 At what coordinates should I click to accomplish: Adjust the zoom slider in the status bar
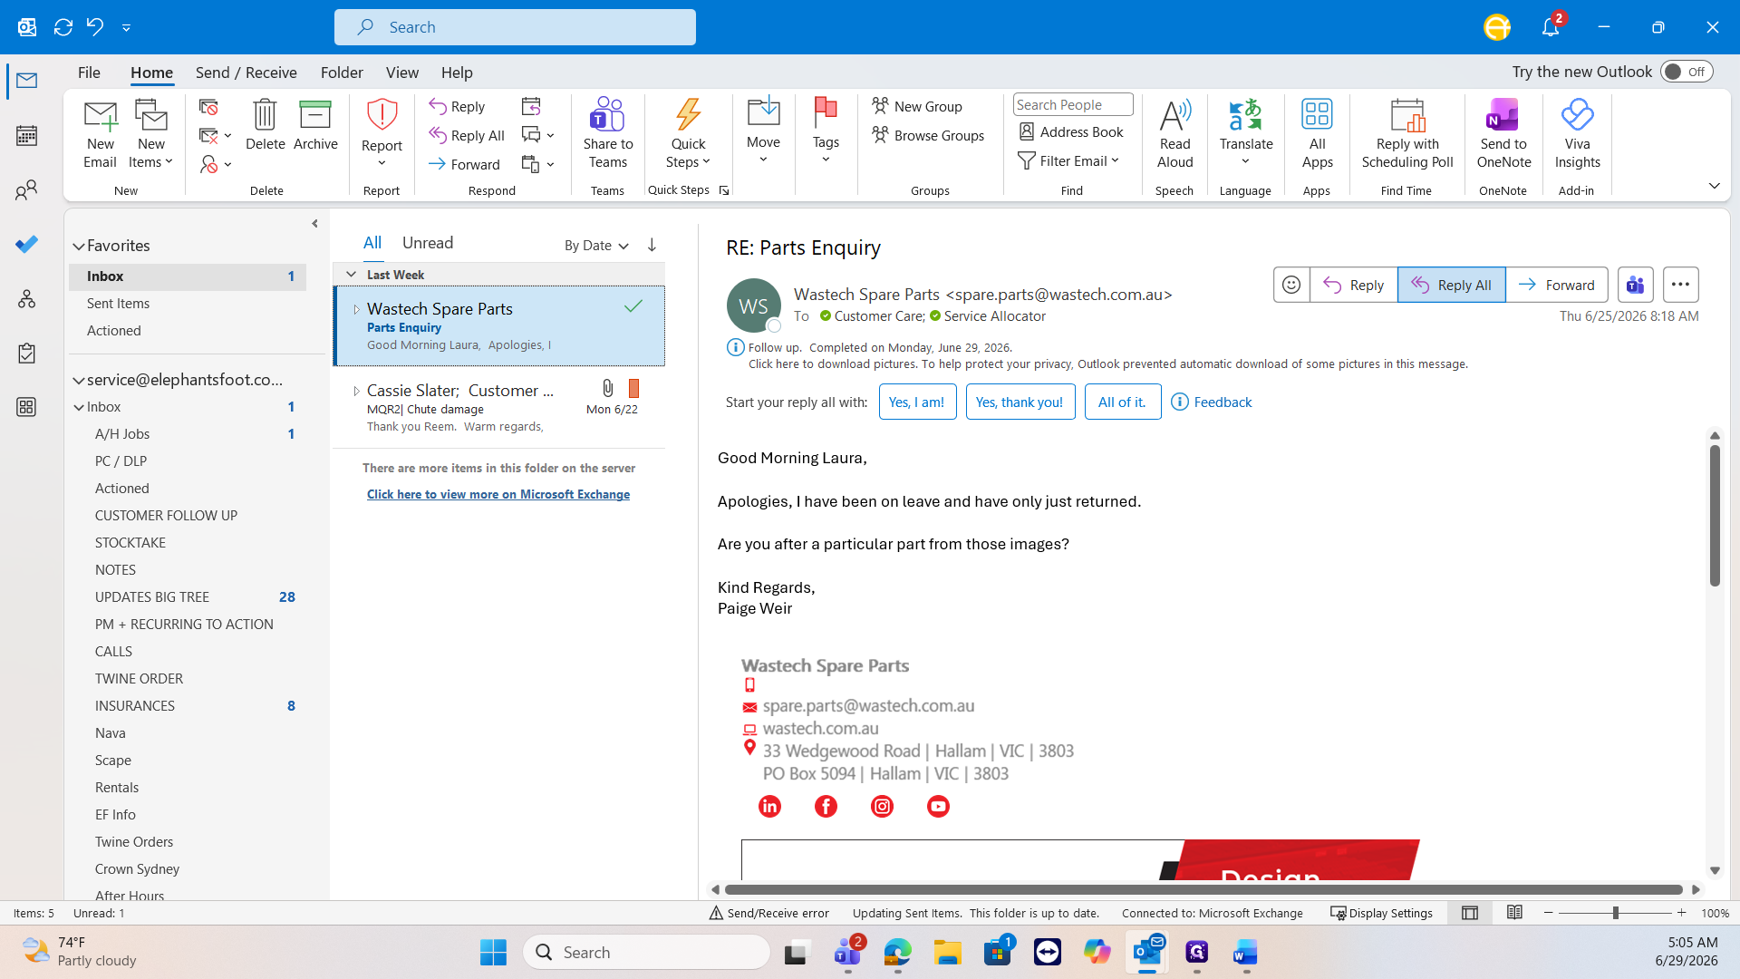point(1615,913)
